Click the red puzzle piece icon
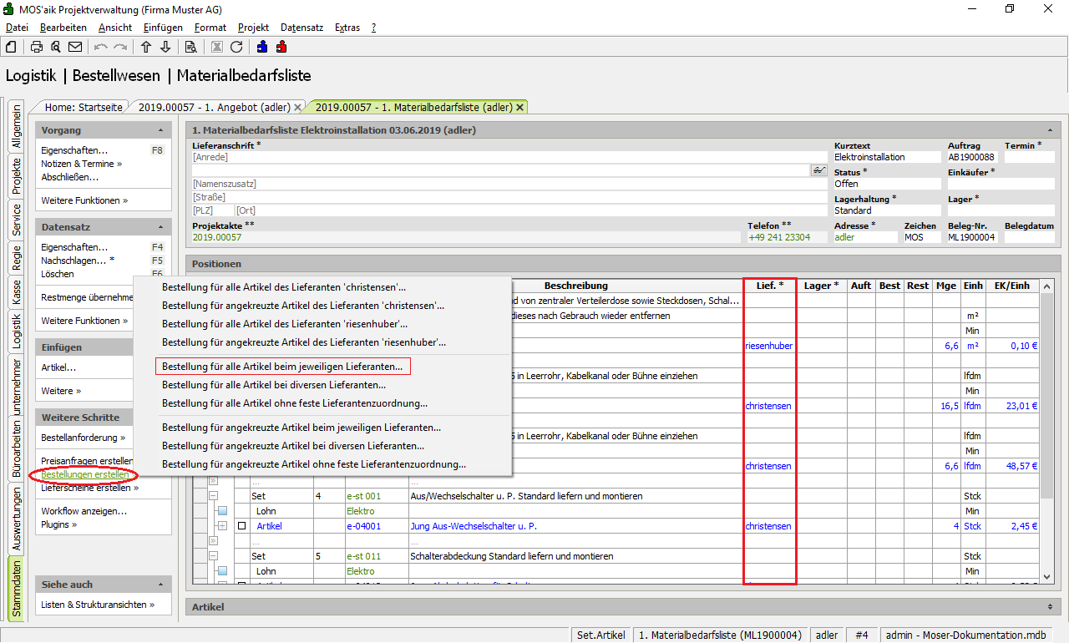This screenshot has height=643, width=1069. [281, 47]
